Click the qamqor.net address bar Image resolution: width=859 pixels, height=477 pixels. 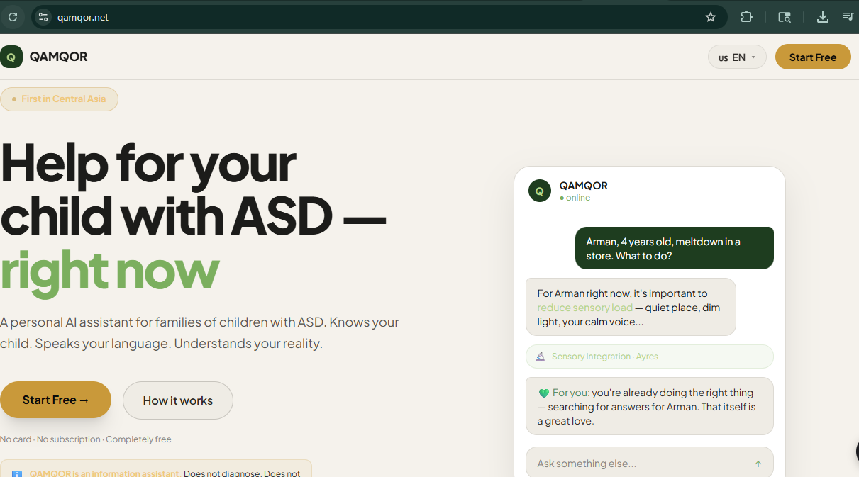click(x=355, y=17)
